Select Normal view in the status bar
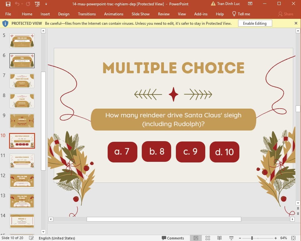 pos(196,238)
